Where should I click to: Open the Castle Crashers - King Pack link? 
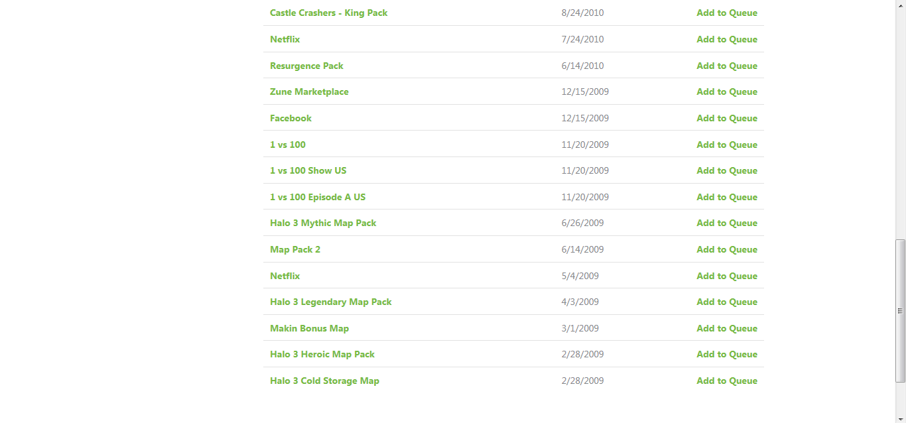[328, 13]
